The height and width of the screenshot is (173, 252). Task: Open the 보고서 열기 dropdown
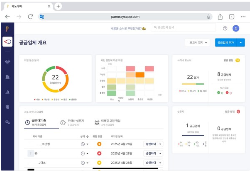(197, 42)
